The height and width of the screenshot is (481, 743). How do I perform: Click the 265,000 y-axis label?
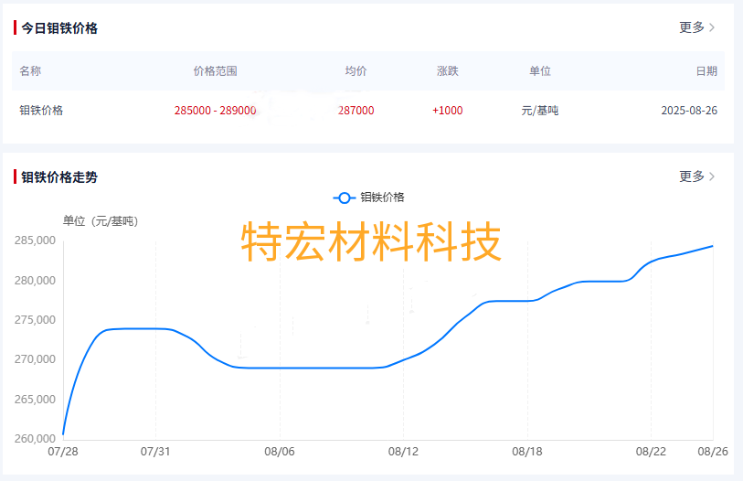coord(35,400)
